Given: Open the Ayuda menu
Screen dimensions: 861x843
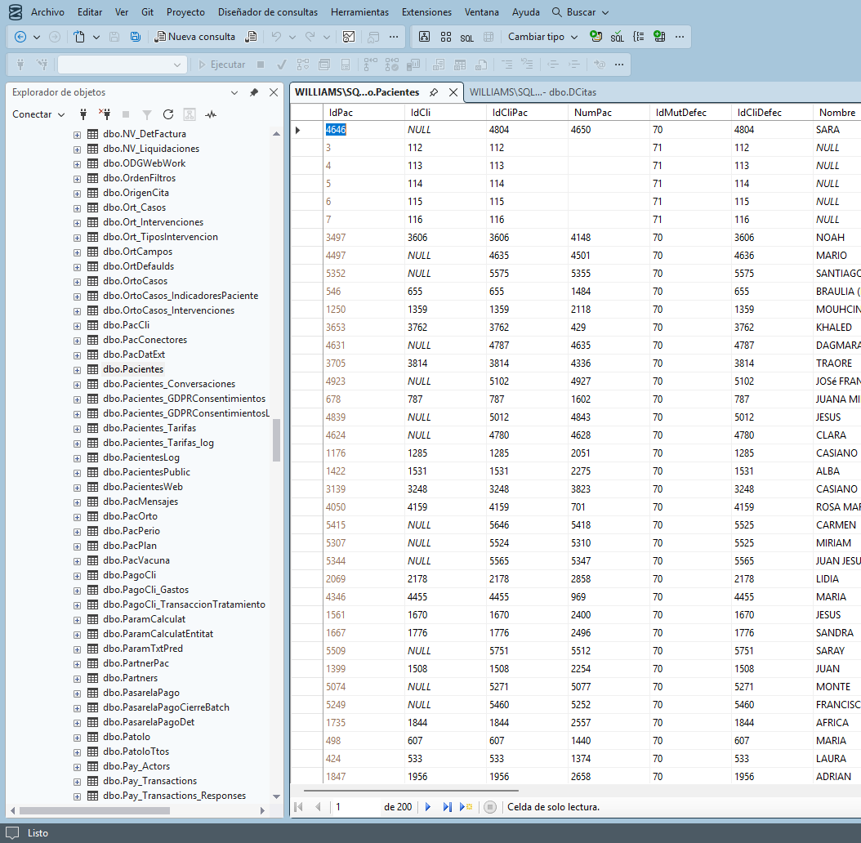Looking at the screenshot, I should 525,12.
